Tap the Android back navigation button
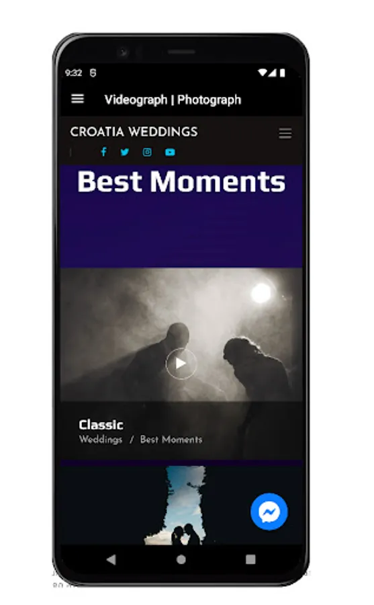374x605 pixels. coord(111,559)
